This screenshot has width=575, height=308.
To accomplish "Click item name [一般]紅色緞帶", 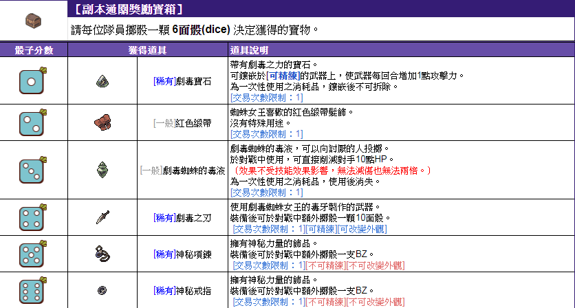I will point(182,123).
